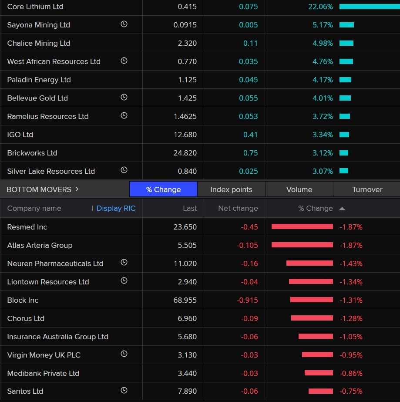
Task: Click Medibank Private -0.86% value
Action: (351, 373)
